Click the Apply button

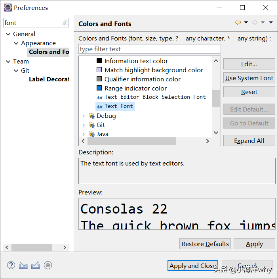(254, 244)
